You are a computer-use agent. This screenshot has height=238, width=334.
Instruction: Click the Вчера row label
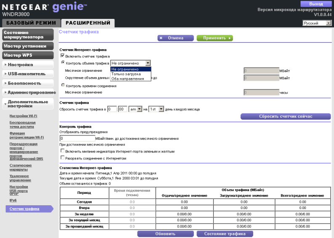pos(84,208)
